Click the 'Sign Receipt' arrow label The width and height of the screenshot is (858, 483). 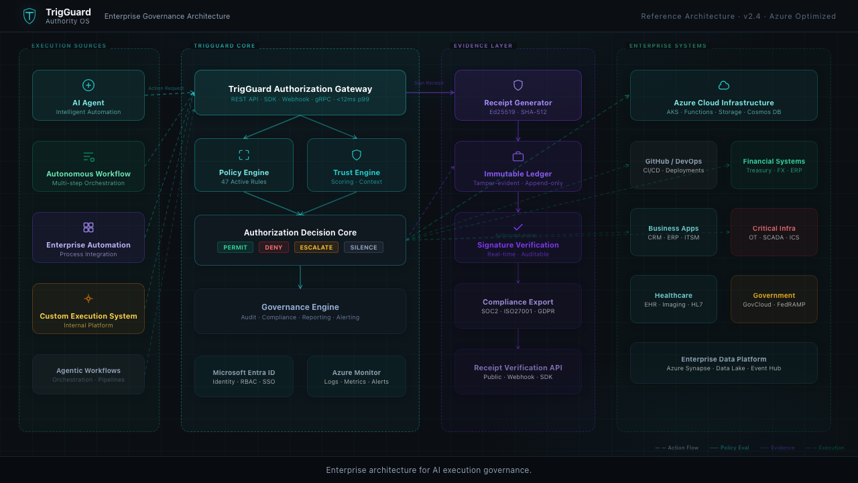(429, 83)
